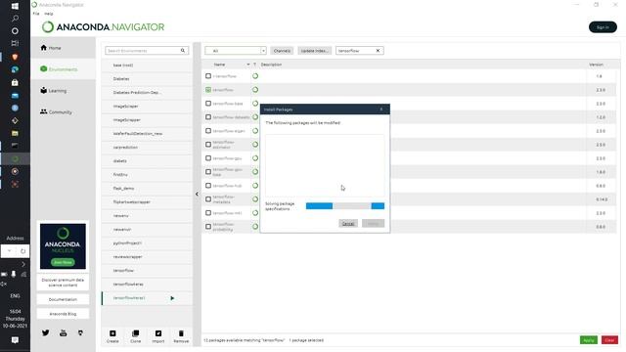Open the Anaconda Blog link
The width and height of the screenshot is (626, 352).
[x=63, y=314]
